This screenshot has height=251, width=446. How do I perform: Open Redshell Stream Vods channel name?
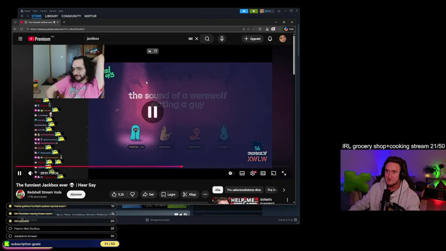(x=44, y=192)
